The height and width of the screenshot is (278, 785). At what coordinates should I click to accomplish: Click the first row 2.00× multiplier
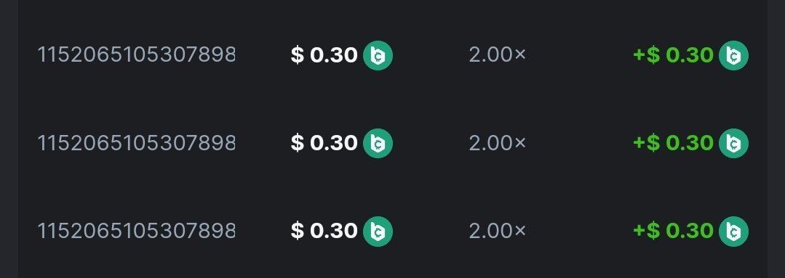(x=498, y=55)
